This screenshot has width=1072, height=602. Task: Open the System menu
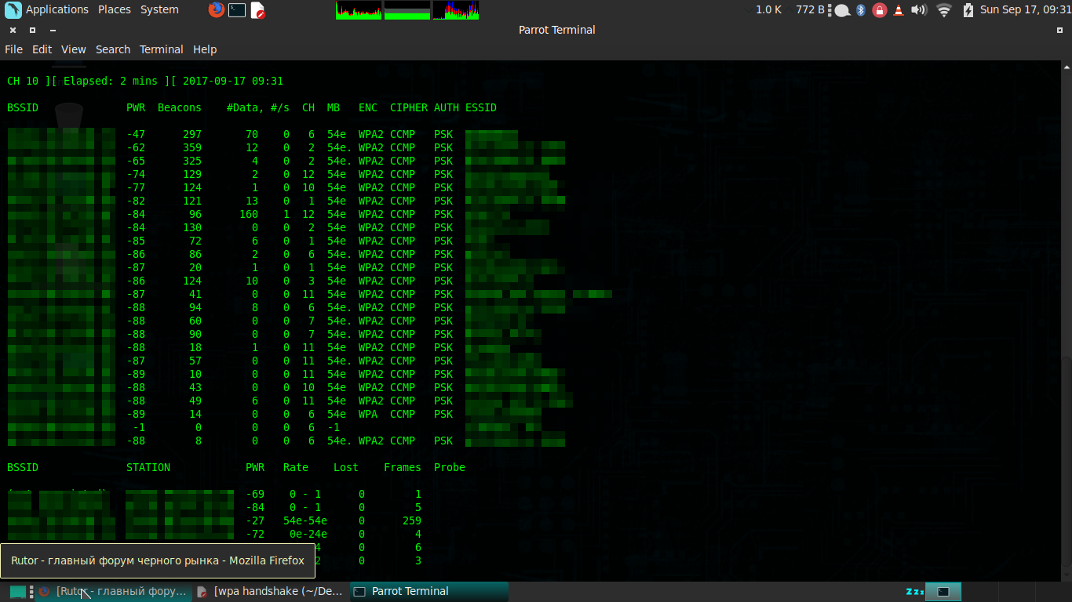tap(159, 10)
